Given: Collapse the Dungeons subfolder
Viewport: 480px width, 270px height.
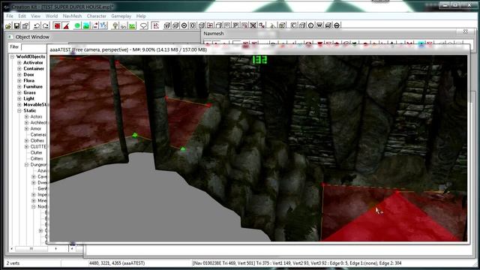Looking at the screenshot, I should pyautogui.click(x=27, y=165).
